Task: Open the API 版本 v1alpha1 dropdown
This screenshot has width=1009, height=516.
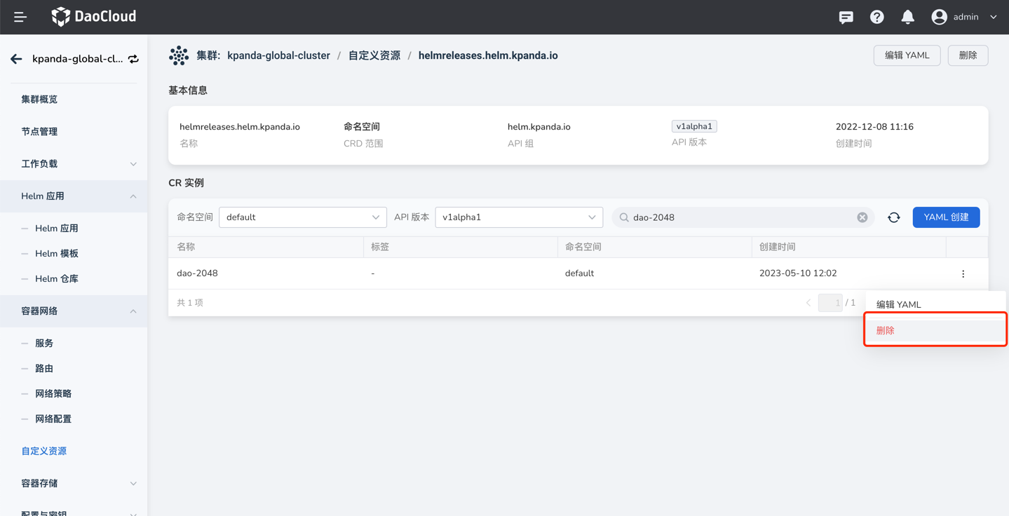Action: click(519, 217)
